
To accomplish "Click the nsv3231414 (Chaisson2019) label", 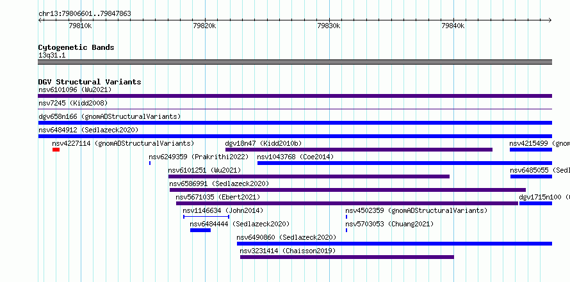I will pyautogui.click(x=288, y=251).
